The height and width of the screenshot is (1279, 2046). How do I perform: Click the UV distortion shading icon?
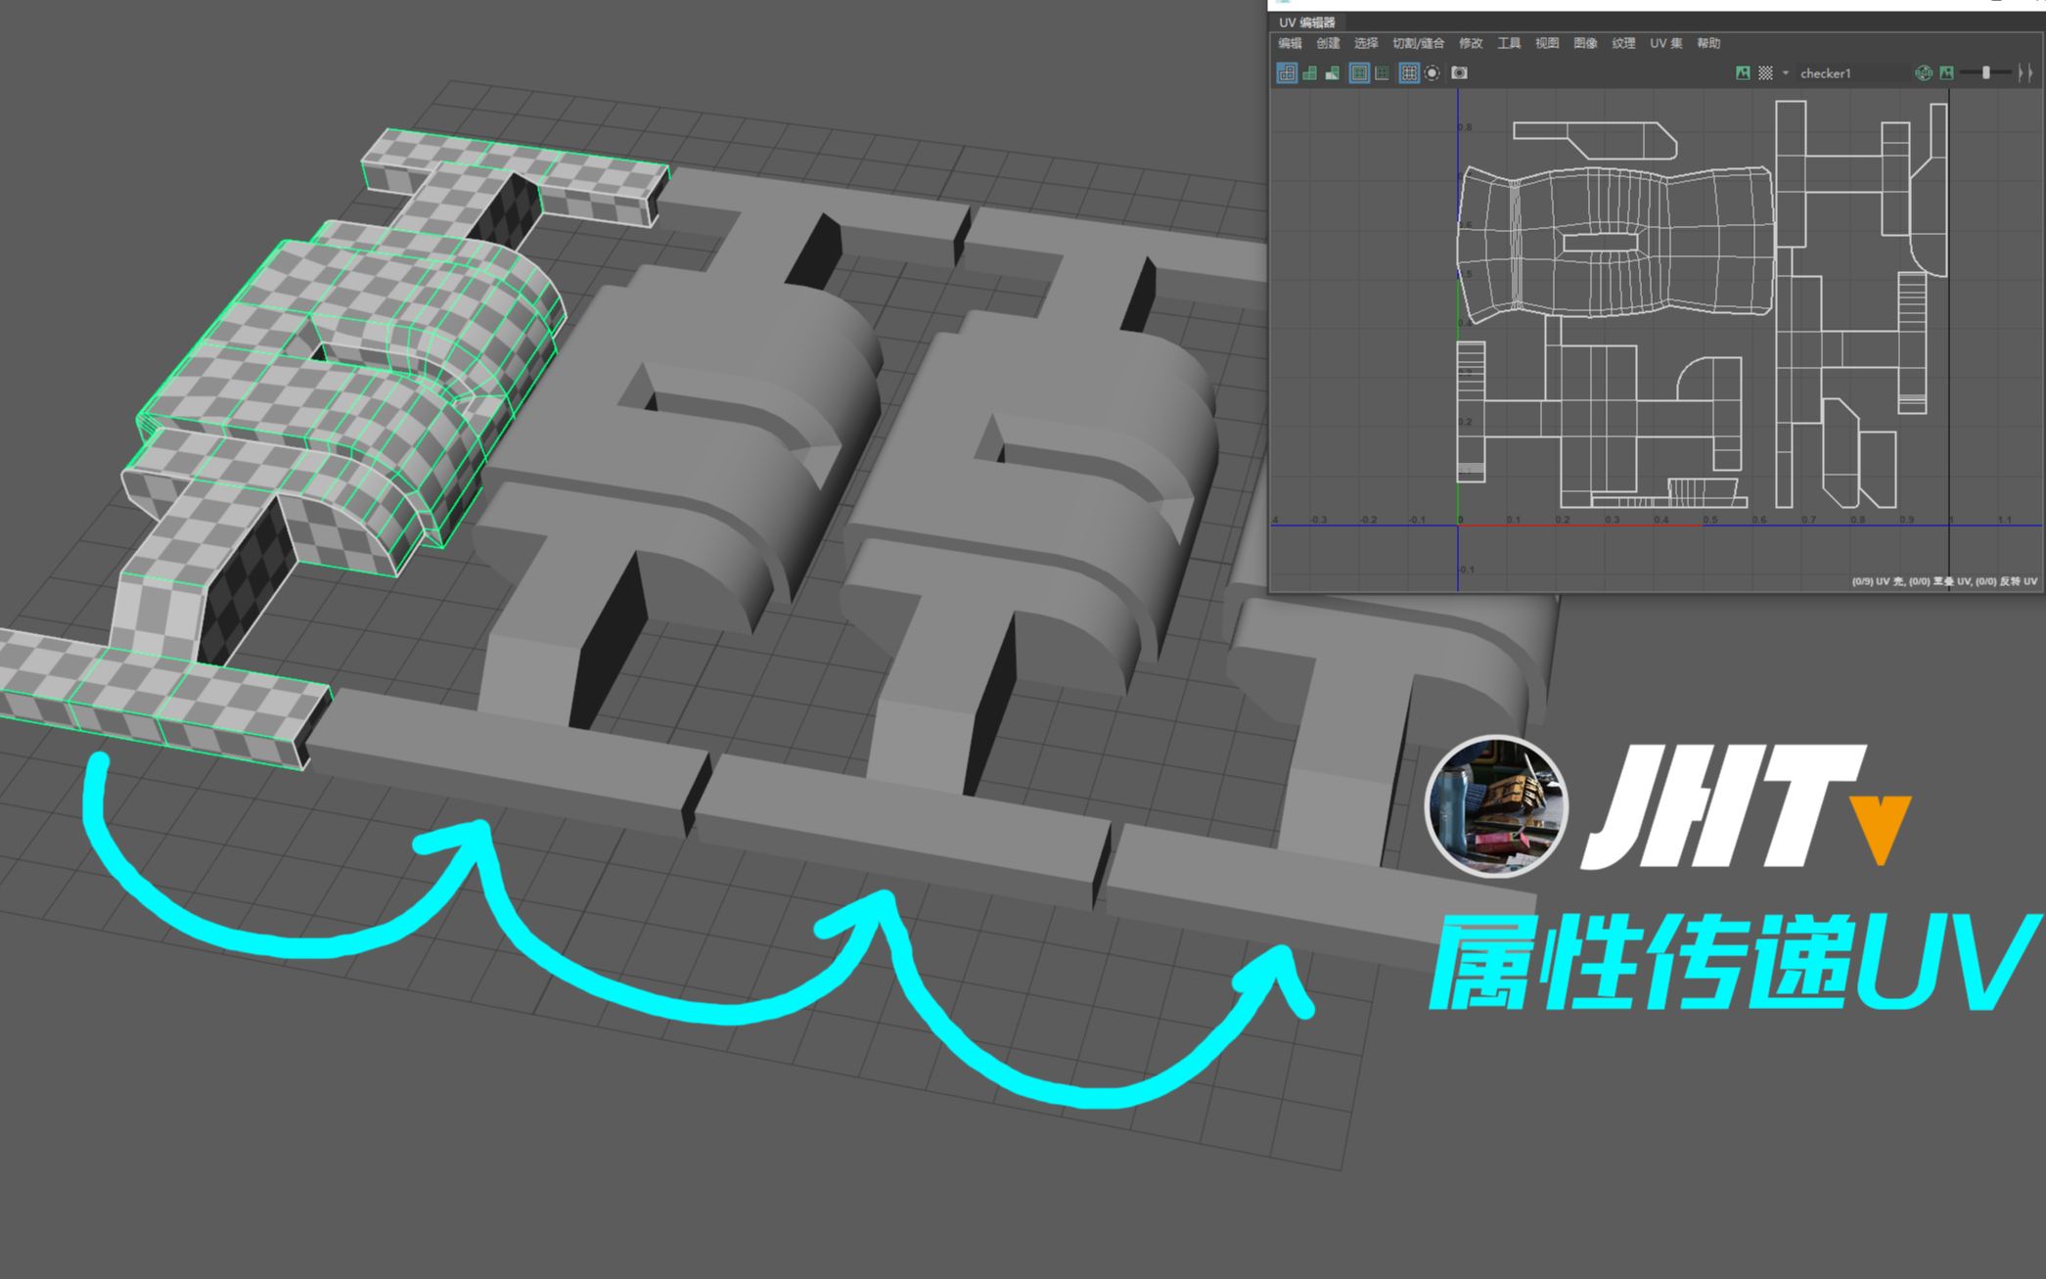click(1332, 73)
